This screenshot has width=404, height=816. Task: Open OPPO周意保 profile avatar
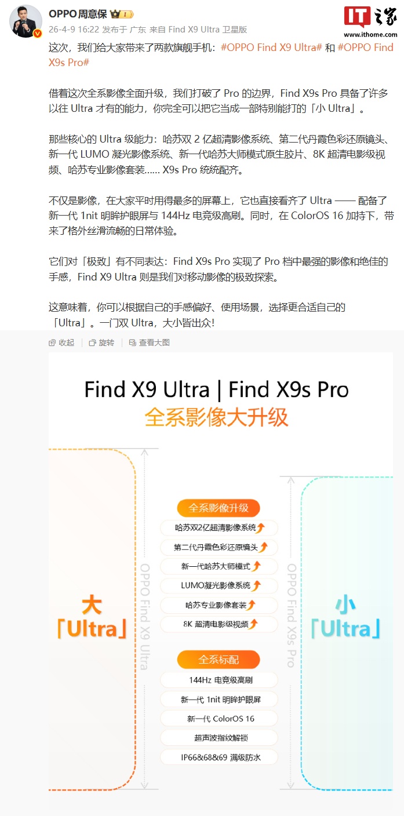coord(26,22)
